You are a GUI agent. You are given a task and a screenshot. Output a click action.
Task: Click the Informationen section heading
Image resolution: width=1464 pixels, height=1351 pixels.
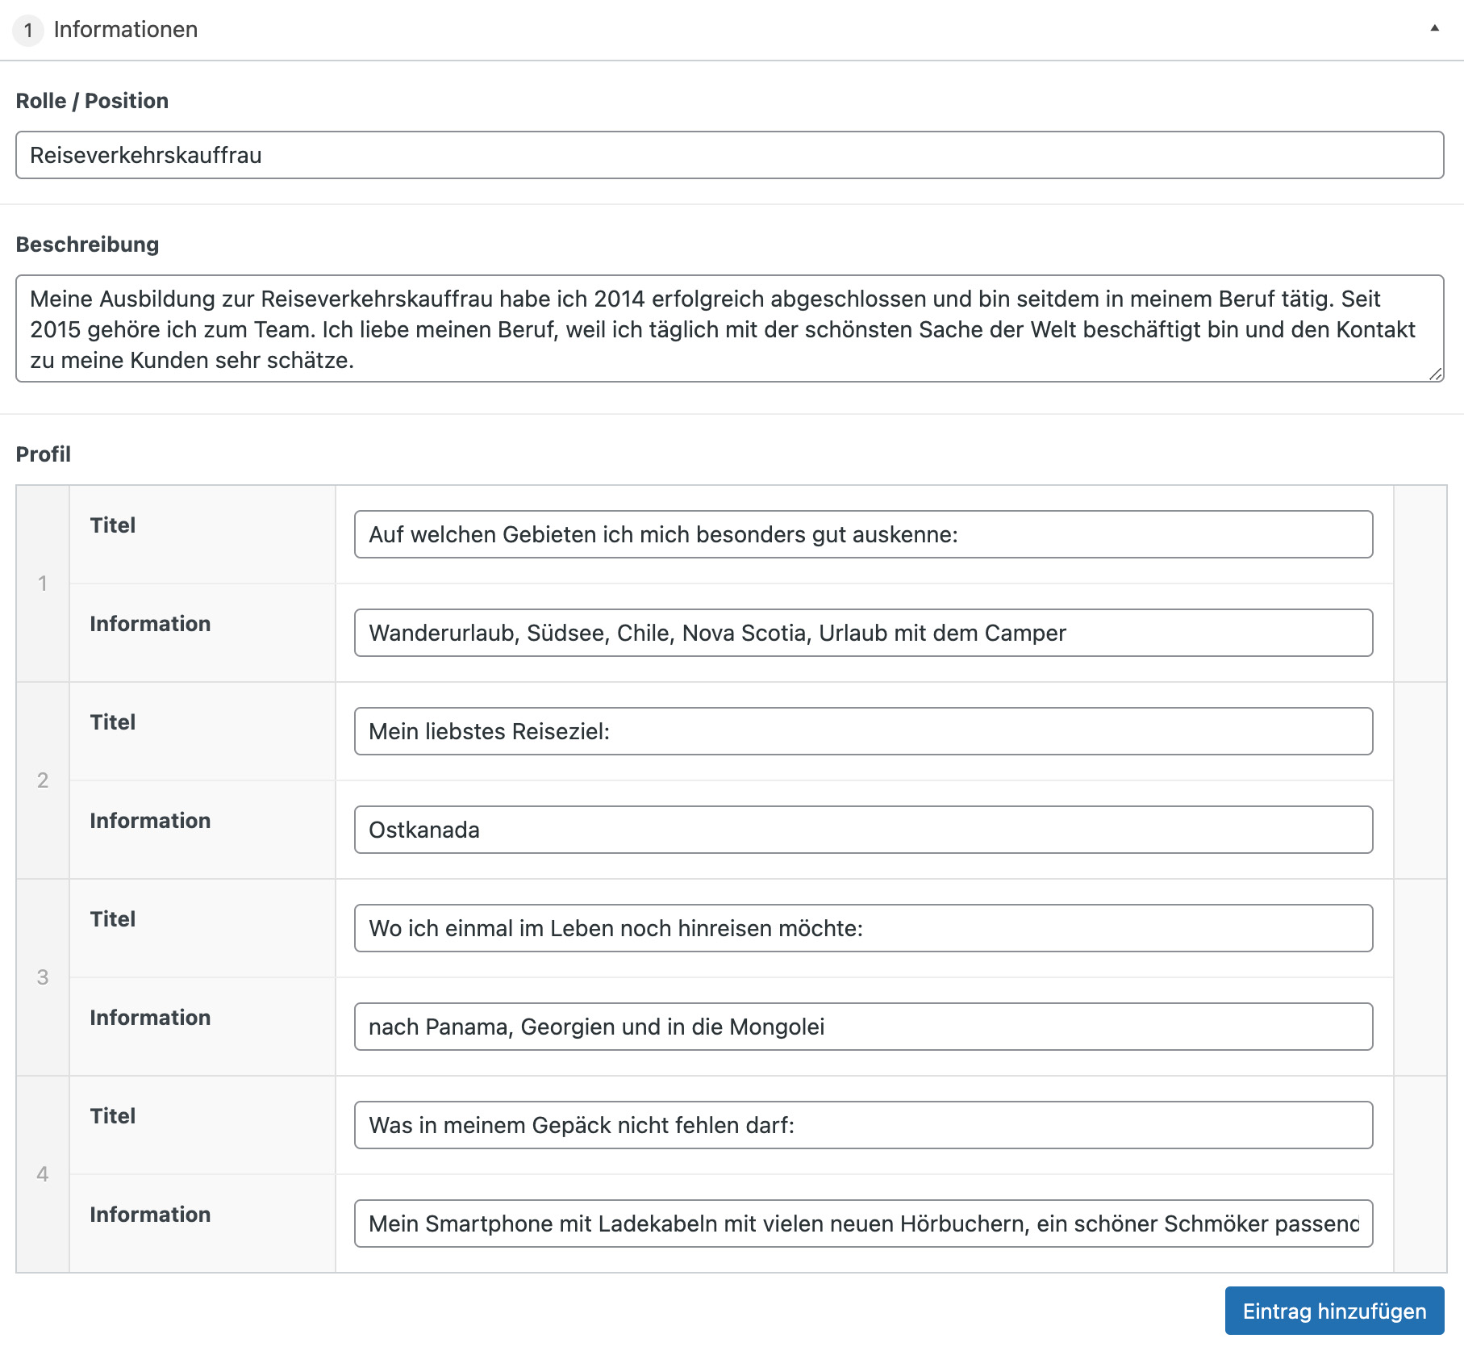pyautogui.click(x=125, y=30)
